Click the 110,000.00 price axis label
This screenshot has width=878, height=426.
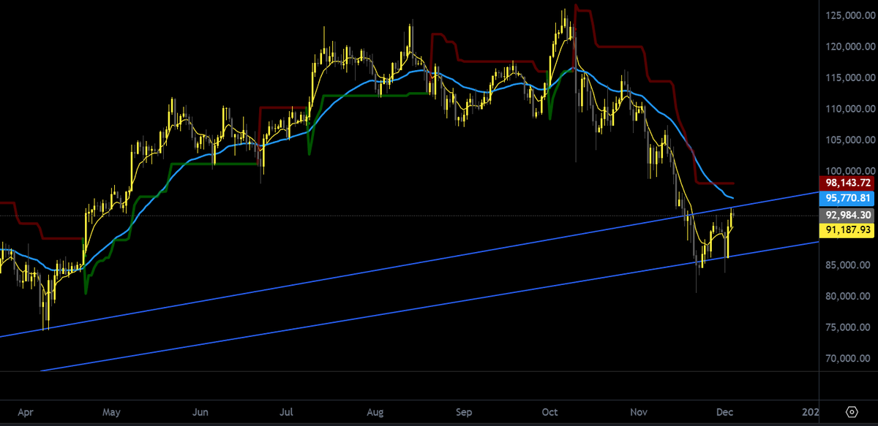[x=849, y=109]
